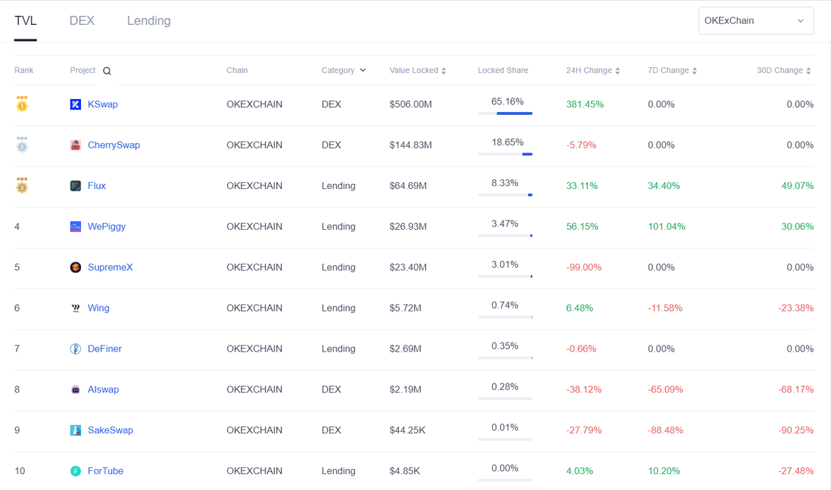The width and height of the screenshot is (831, 490).
Task: Click the DeFiner project logo icon
Action: [75, 350]
